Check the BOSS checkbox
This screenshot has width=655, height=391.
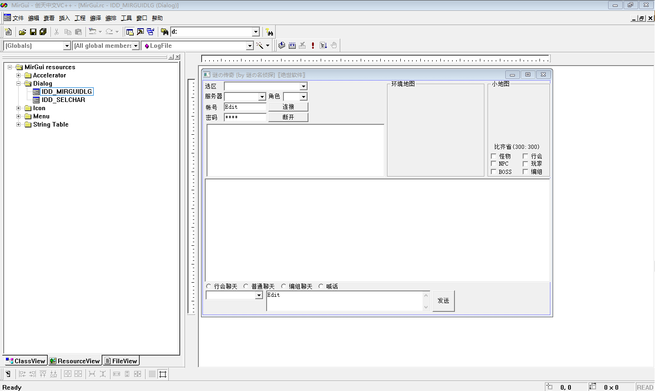(x=494, y=172)
